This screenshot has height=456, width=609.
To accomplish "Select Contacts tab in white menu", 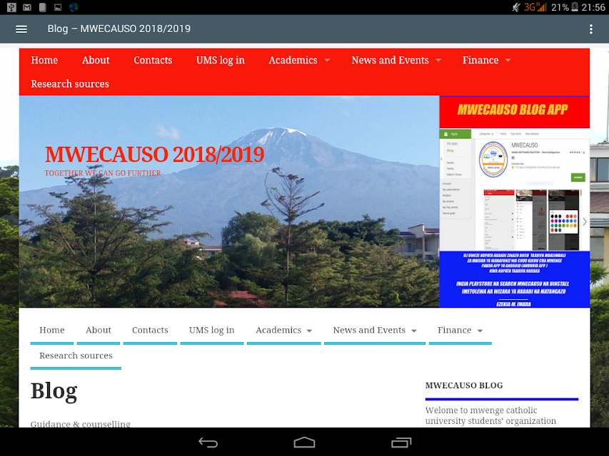I will point(150,331).
